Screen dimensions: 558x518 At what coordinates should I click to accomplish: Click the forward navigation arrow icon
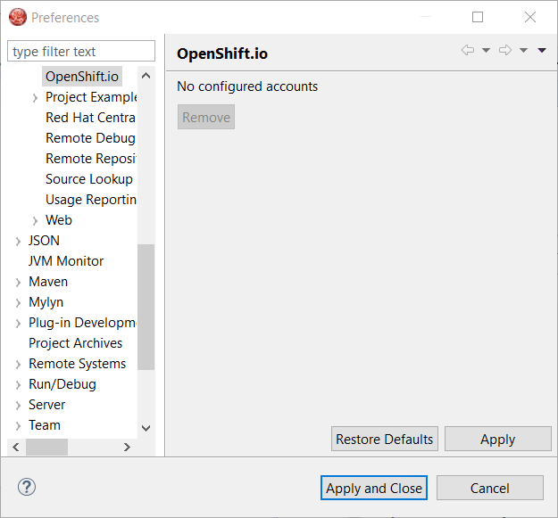point(504,51)
